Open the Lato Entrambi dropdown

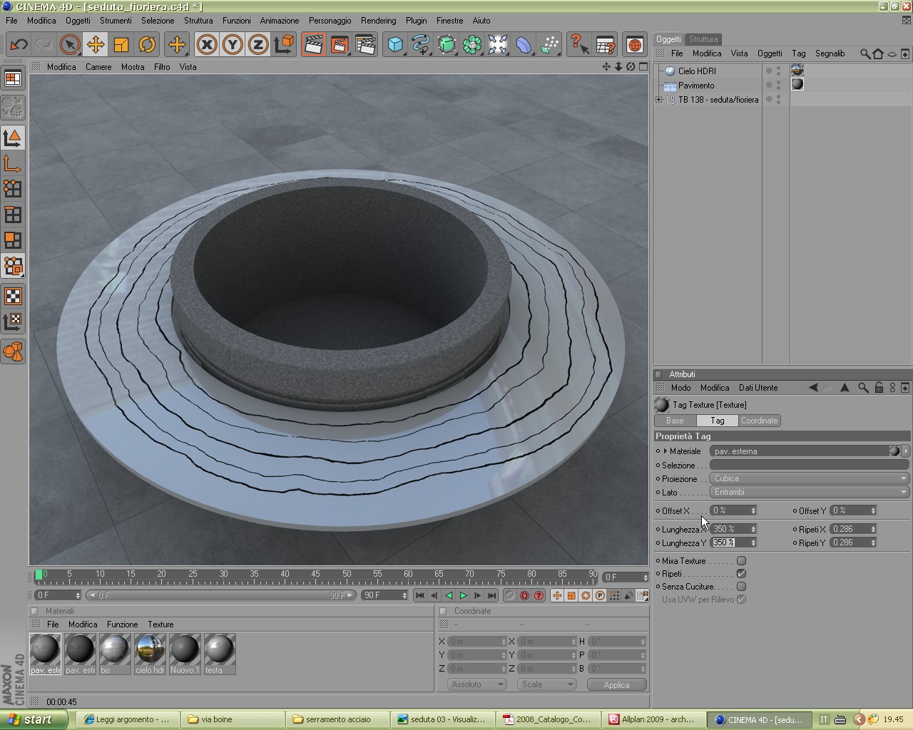pyautogui.click(x=810, y=492)
